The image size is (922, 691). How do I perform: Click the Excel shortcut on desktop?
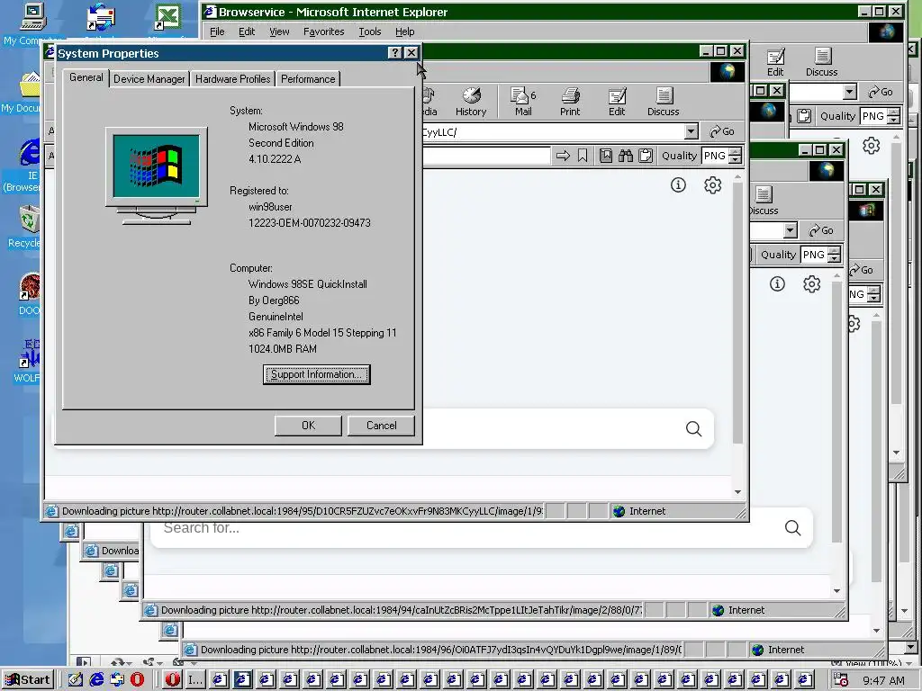tap(167, 18)
